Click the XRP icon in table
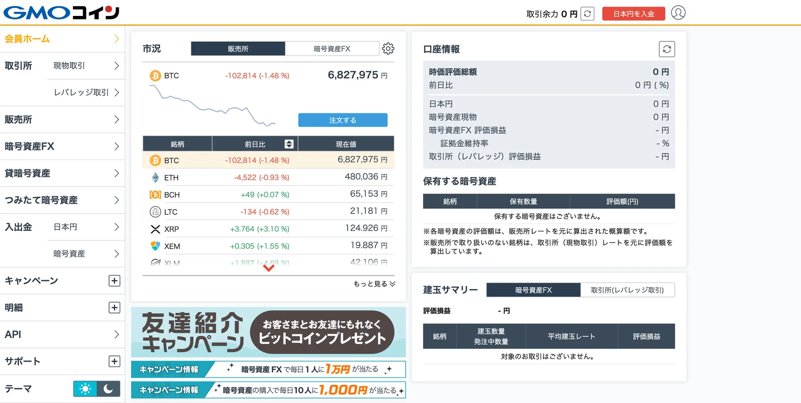 [x=155, y=229]
